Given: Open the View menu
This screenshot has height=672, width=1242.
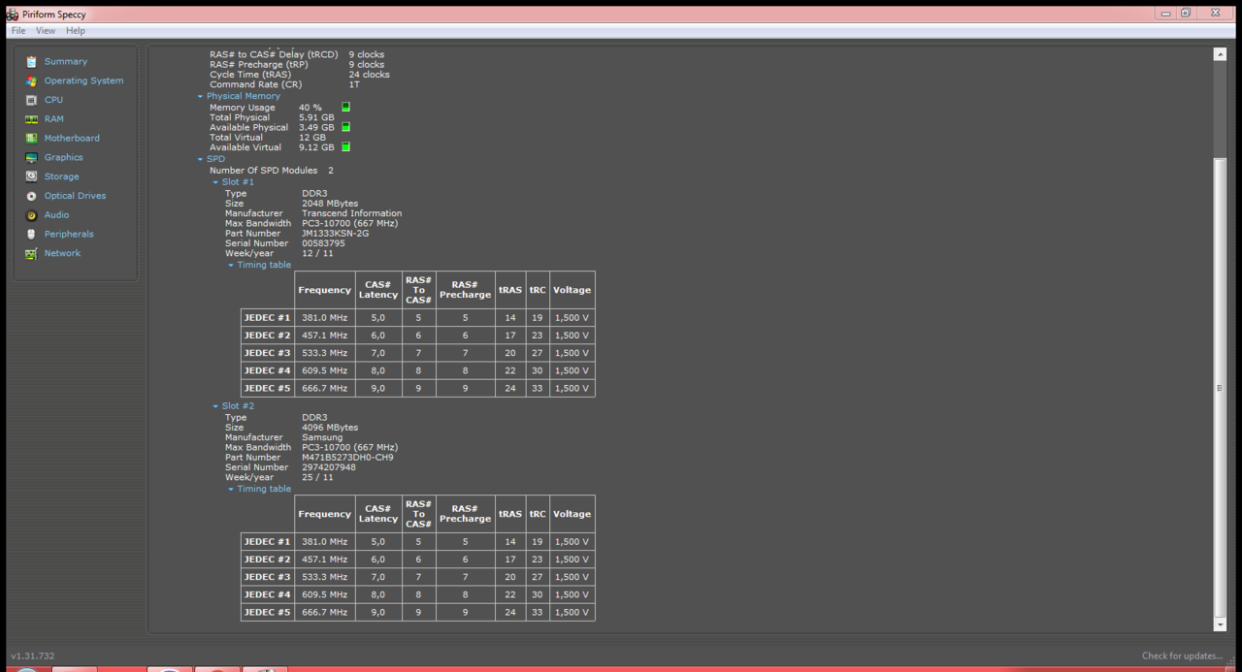Looking at the screenshot, I should (x=46, y=31).
